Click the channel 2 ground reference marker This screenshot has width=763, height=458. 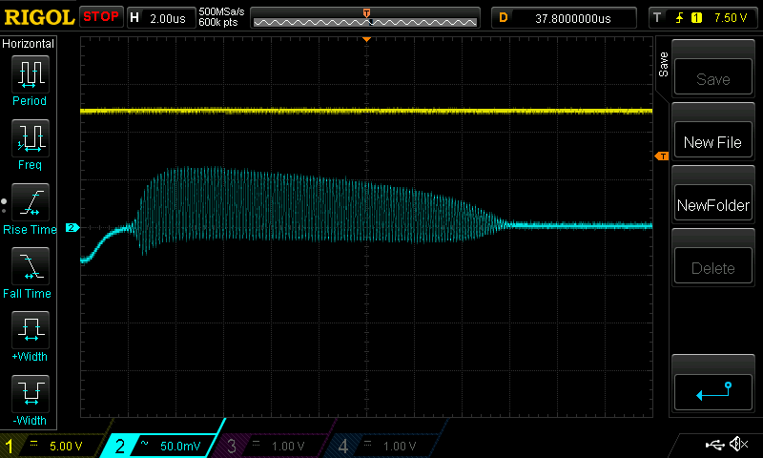[72, 227]
